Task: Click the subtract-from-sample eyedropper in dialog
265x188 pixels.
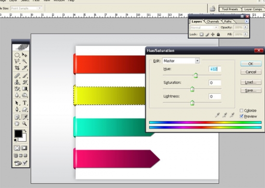Action: point(232,115)
